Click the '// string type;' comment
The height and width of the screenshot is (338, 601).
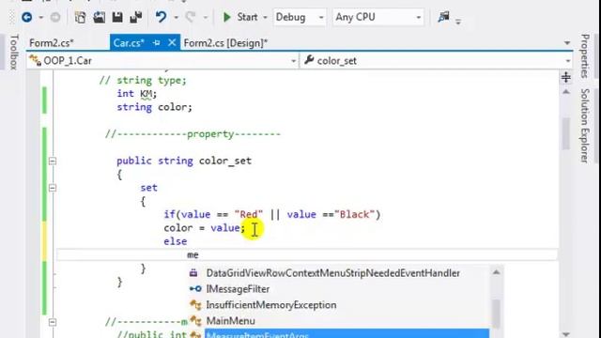(x=143, y=80)
